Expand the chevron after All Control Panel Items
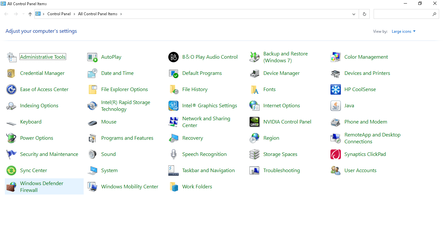Image resolution: width=443 pixels, height=236 pixels. (x=121, y=14)
